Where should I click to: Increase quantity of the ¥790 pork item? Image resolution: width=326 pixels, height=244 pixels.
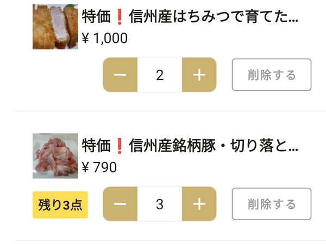(199, 204)
